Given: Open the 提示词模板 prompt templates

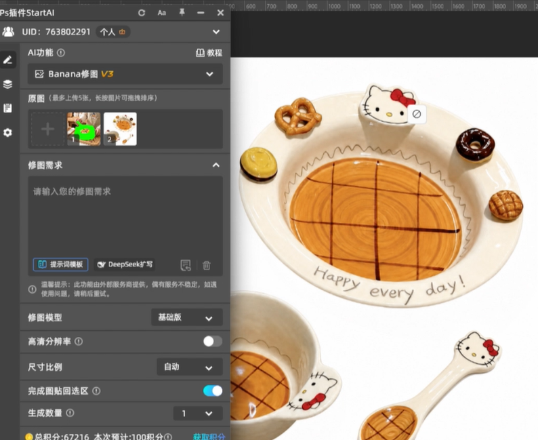Looking at the screenshot, I should click(x=61, y=264).
